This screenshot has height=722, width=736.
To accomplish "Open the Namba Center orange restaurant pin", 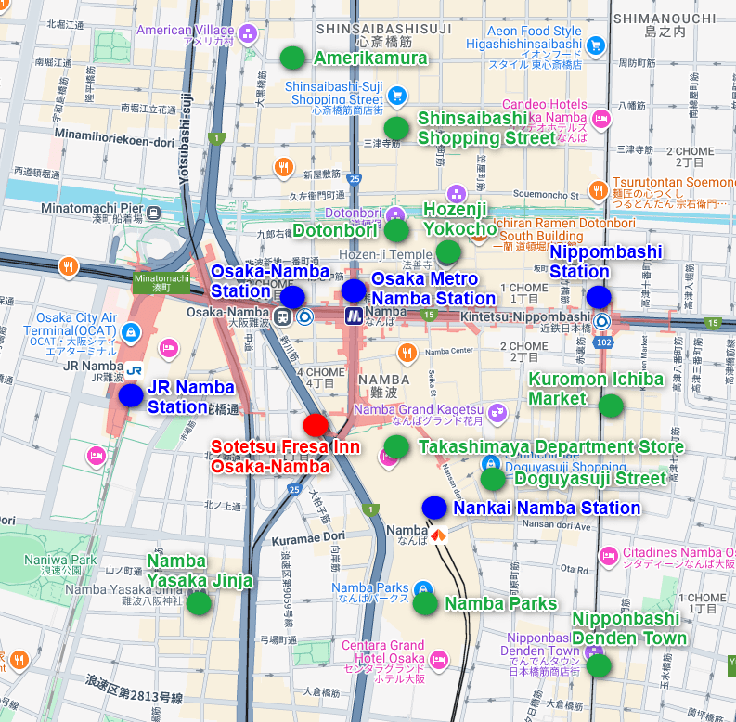I will coord(407,353).
